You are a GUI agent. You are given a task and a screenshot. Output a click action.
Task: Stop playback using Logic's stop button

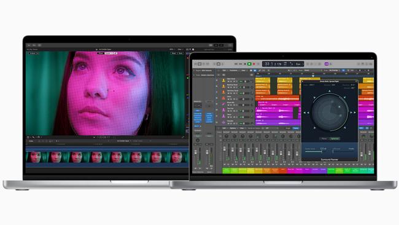click(x=245, y=64)
